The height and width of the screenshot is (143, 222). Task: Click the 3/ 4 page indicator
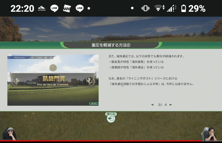(162, 105)
